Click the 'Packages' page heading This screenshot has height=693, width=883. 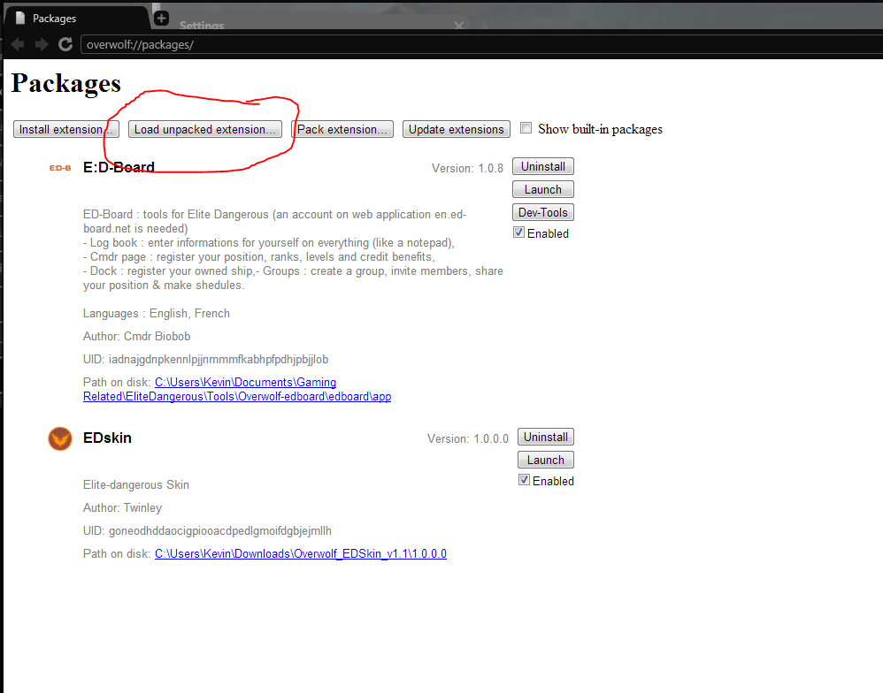65,83
